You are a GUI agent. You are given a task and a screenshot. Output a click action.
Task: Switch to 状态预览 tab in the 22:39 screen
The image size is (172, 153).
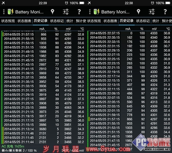pyautogui.click(x=8, y=21)
